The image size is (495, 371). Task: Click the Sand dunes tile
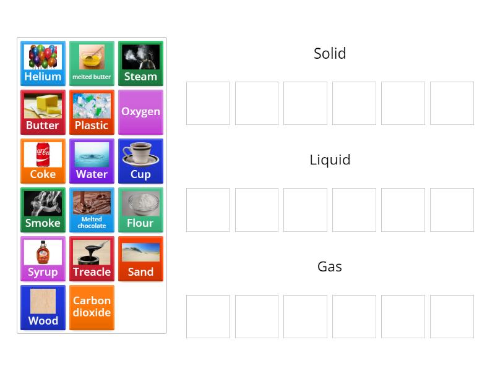pos(140,258)
